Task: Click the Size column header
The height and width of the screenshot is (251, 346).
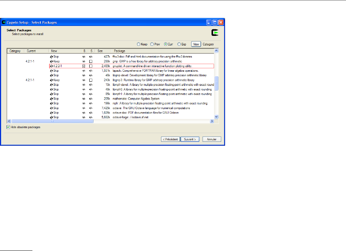Action: pos(103,51)
